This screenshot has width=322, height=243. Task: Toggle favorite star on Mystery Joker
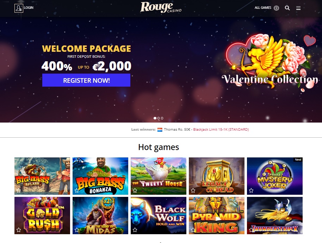pyautogui.click(x=251, y=191)
